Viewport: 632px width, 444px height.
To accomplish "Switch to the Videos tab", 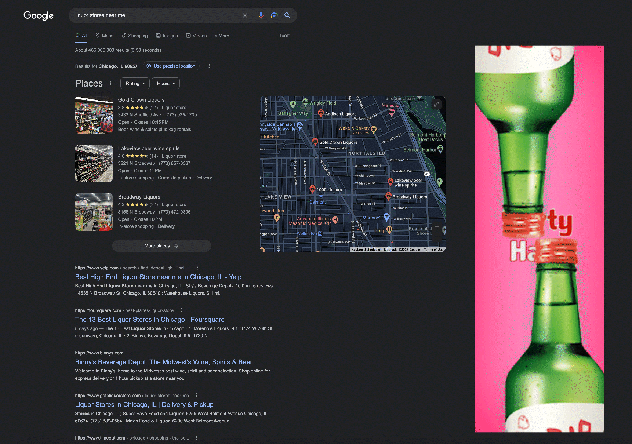I will click(x=196, y=36).
